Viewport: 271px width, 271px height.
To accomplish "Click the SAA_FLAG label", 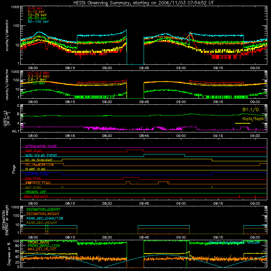I will pyautogui.click(x=33, y=179).
